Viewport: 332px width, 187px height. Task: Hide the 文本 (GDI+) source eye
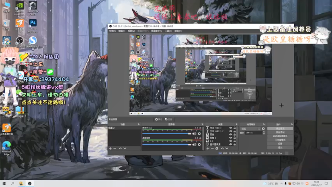[x=231, y=128]
